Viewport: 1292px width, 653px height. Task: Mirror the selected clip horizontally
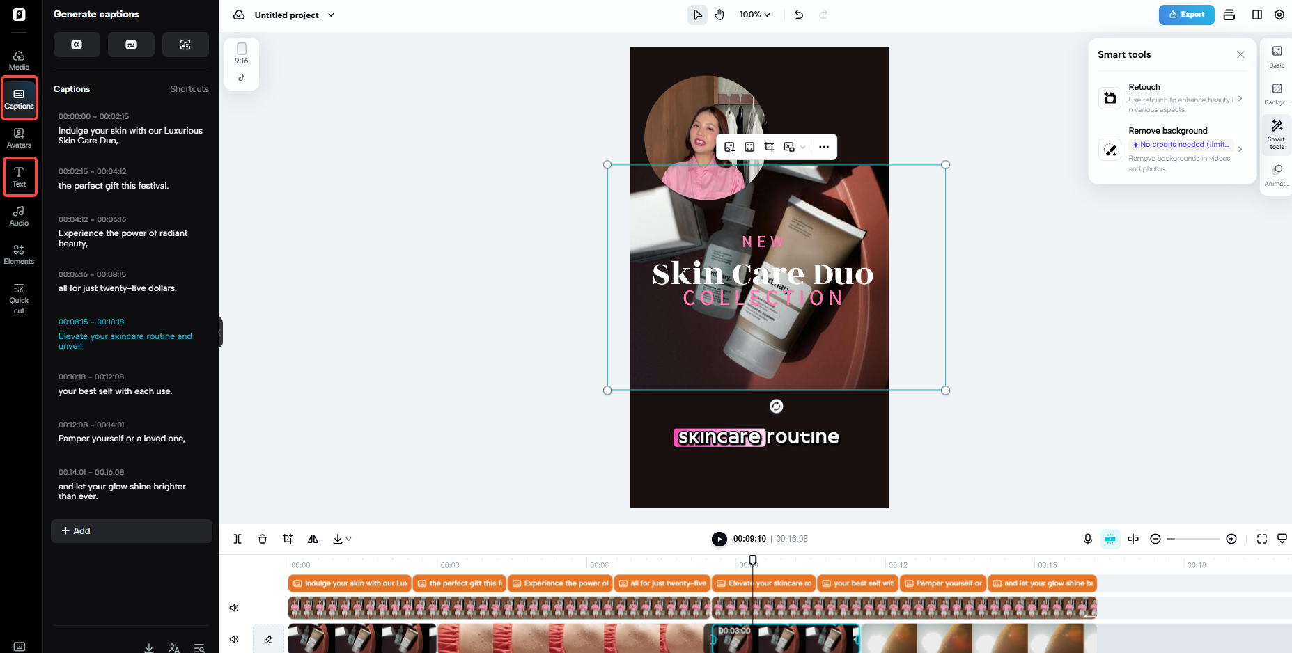point(313,538)
